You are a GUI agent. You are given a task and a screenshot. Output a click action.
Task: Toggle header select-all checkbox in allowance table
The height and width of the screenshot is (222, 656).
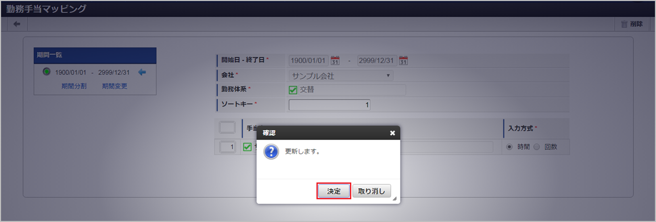pos(227,127)
